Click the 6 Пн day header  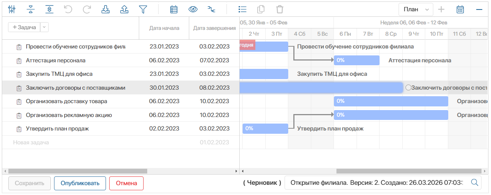[x=345, y=34]
